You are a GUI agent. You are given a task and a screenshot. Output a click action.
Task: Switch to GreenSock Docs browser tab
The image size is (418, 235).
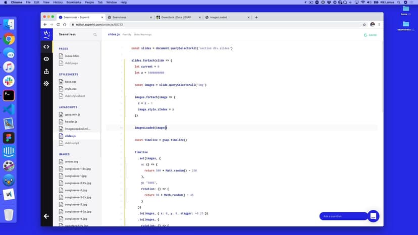tap(177, 17)
